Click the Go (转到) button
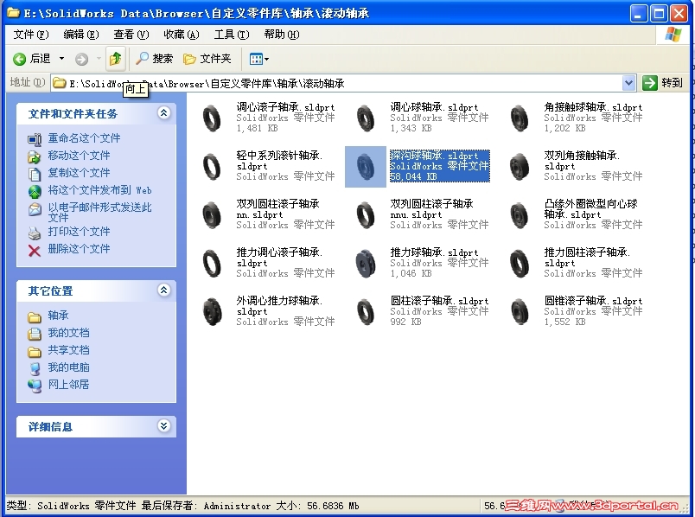The image size is (695, 517). [x=663, y=83]
